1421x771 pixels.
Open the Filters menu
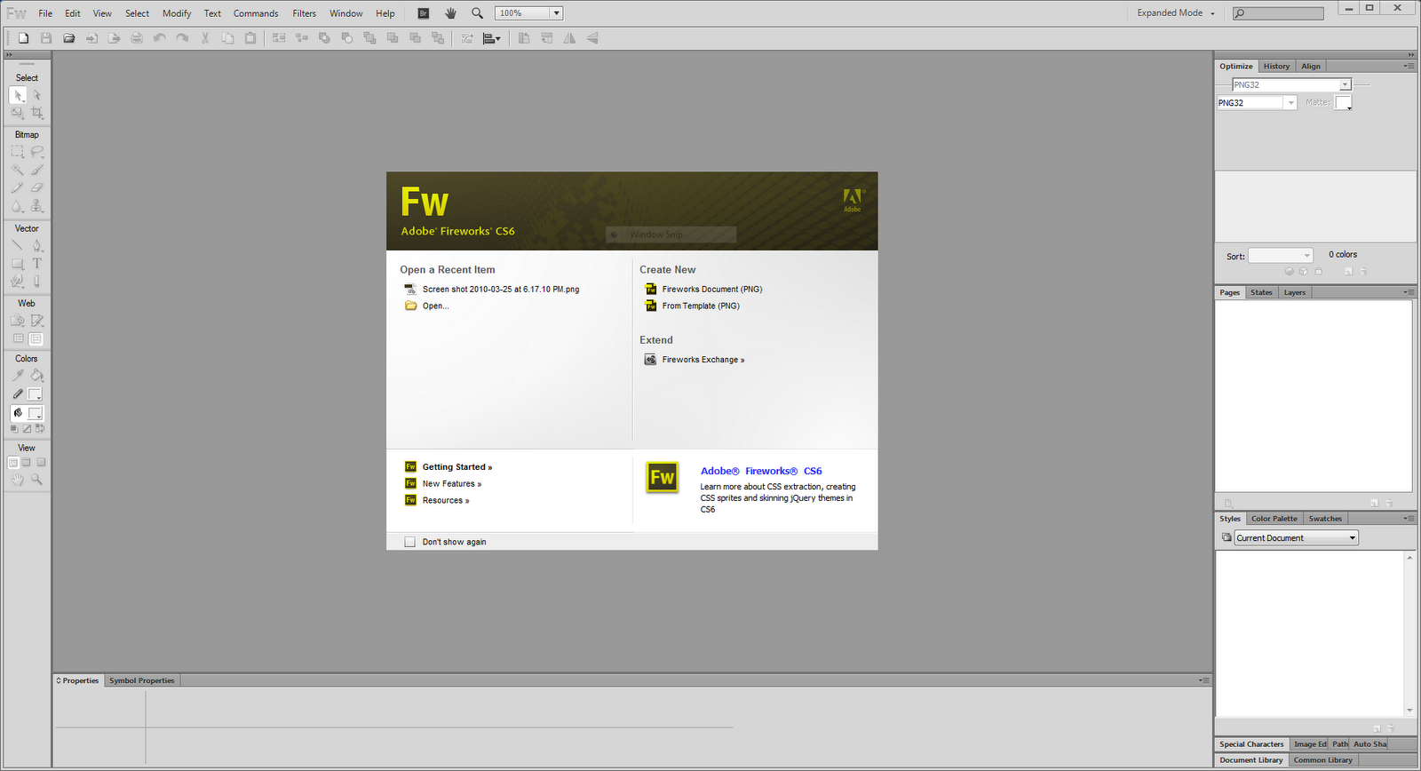click(x=305, y=13)
